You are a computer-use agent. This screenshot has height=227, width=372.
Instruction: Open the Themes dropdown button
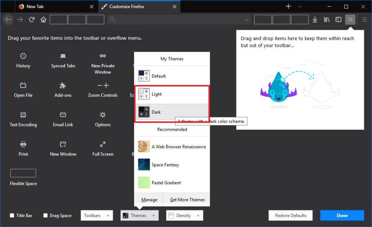pos(139,215)
